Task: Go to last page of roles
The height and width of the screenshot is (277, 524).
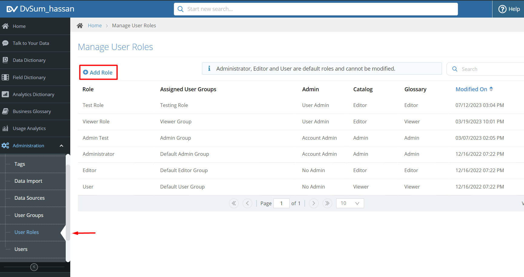Action: (327, 203)
